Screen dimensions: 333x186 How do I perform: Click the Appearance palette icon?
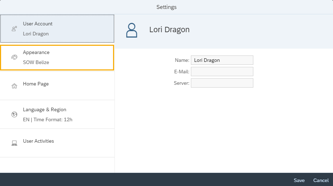click(x=14, y=57)
